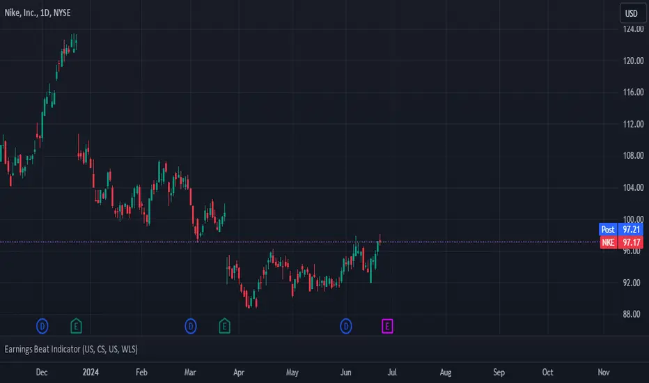Click the Jun label on time axis
Screen dimensions: 649x383
click(345, 373)
